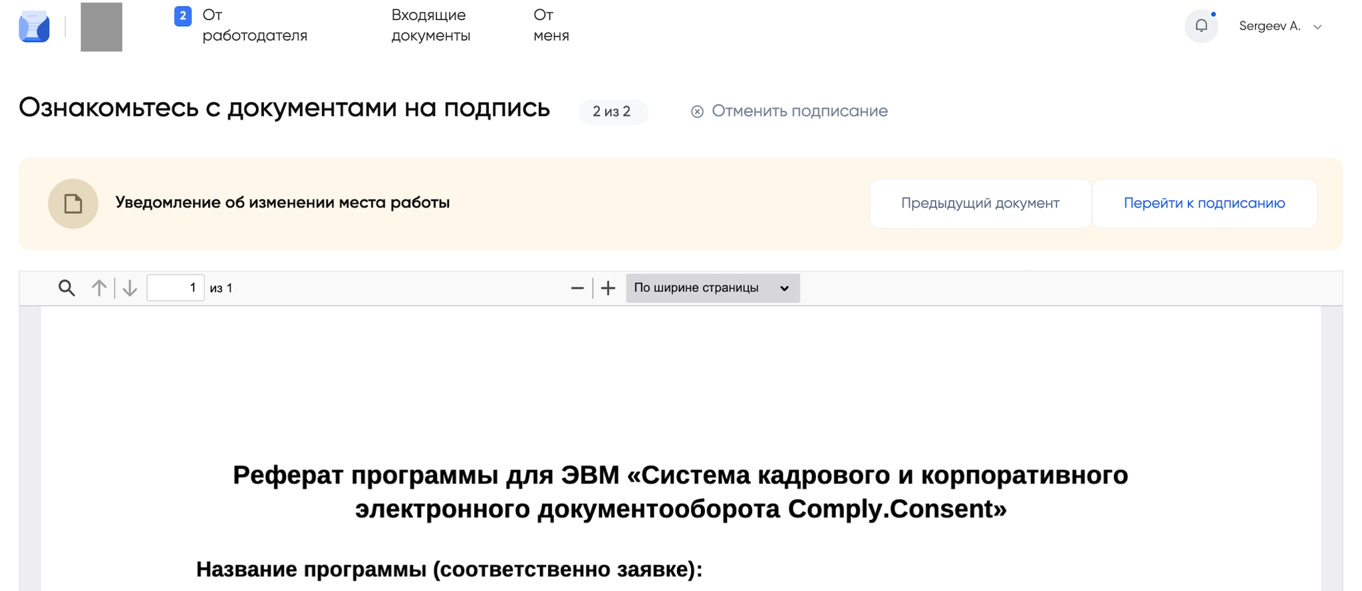Click the page number input field
The height and width of the screenshot is (591, 1362).
coord(175,288)
